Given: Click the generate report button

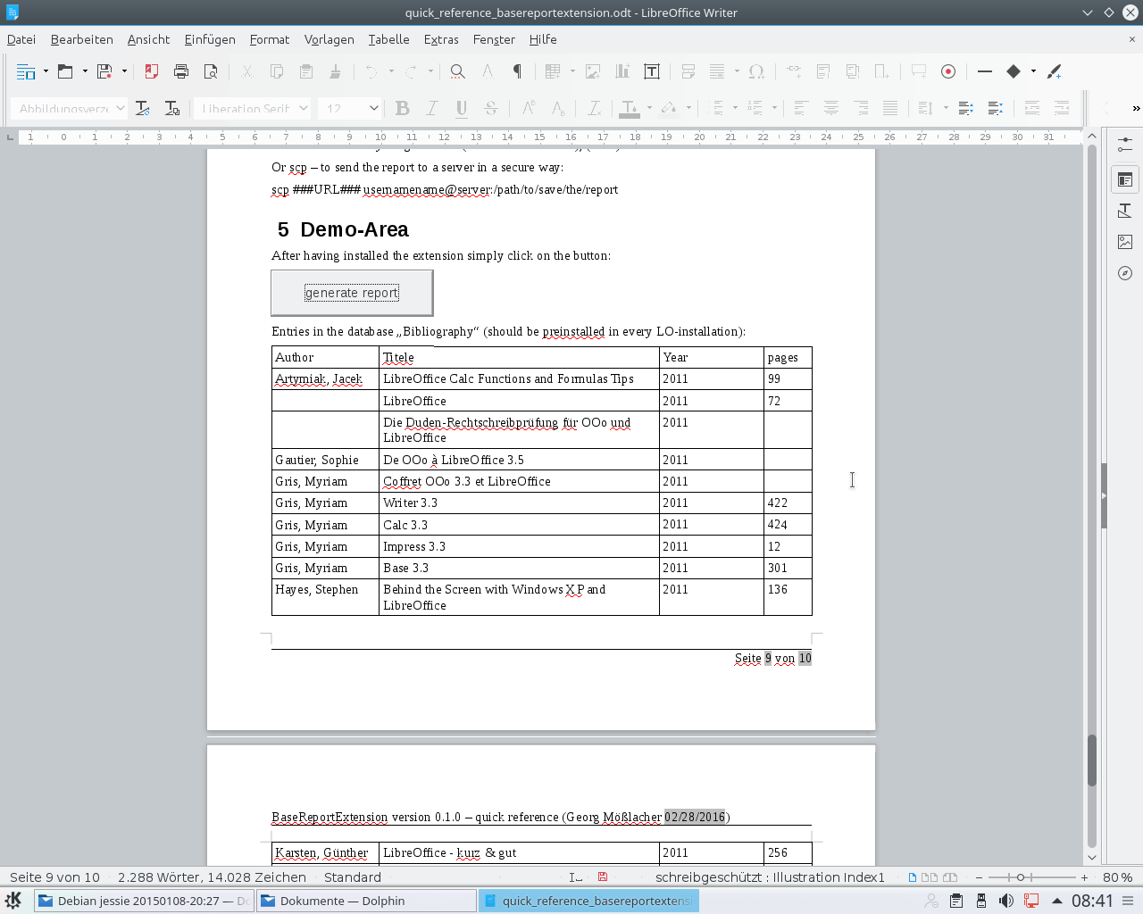Looking at the screenshot, I should coord(352,293).
